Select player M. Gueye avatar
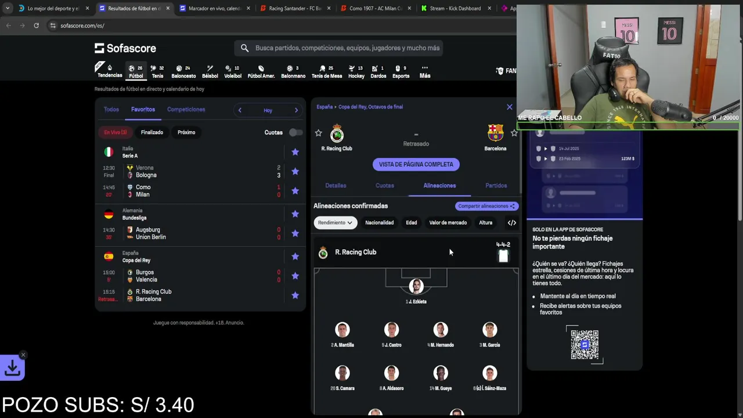The height and width of the screenshot is (418, 743). pyautogui.click(x=441, y=373)
